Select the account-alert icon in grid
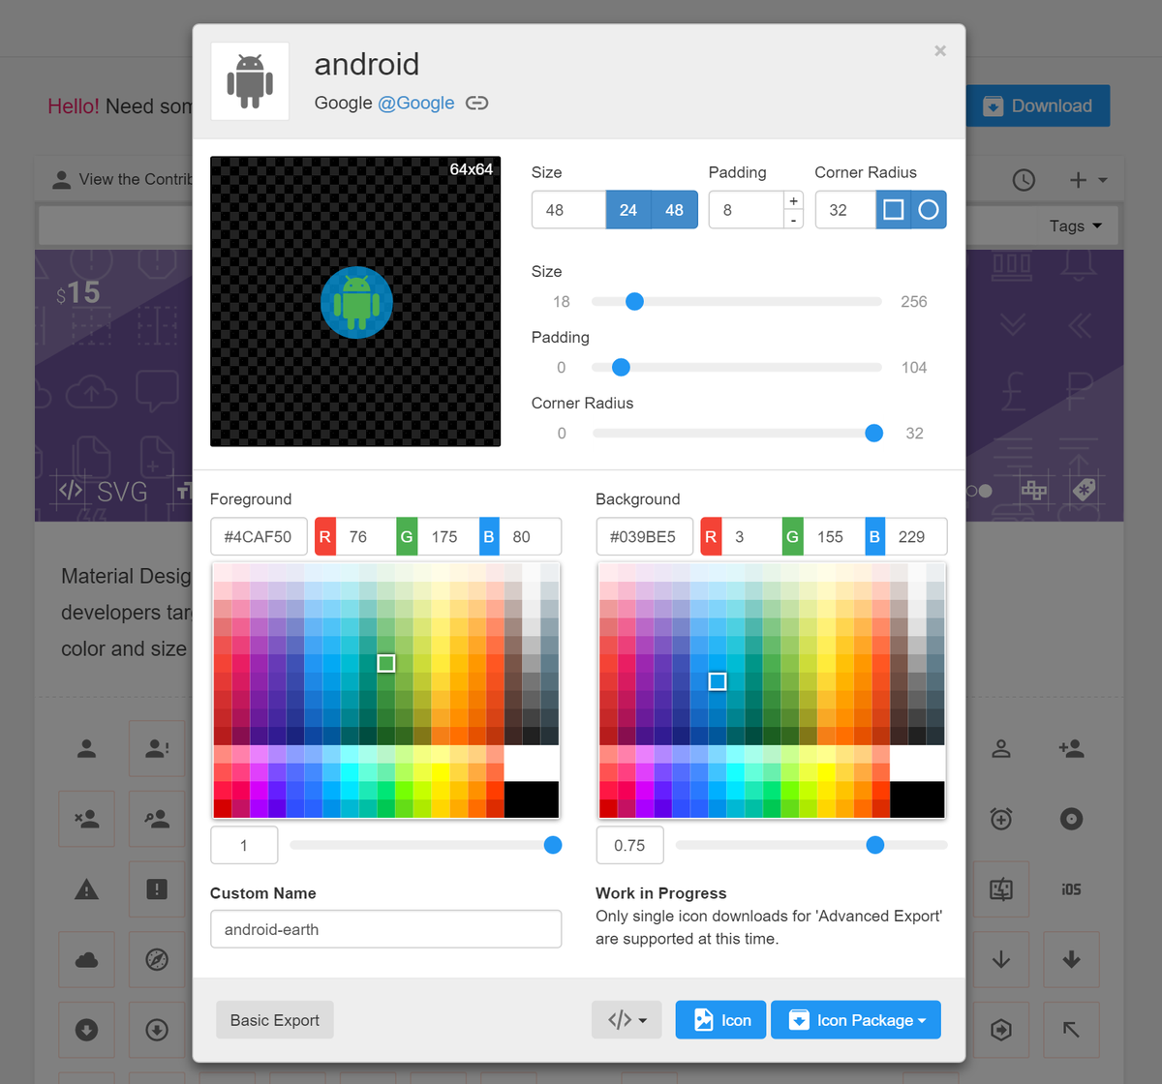Screen dimensions: 1162x1084 coord(157,748)
